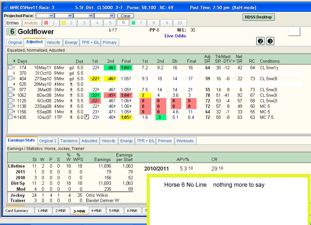Open the upper Primary tab
Screen dimensions: 311x225
[x=110, y=42]
